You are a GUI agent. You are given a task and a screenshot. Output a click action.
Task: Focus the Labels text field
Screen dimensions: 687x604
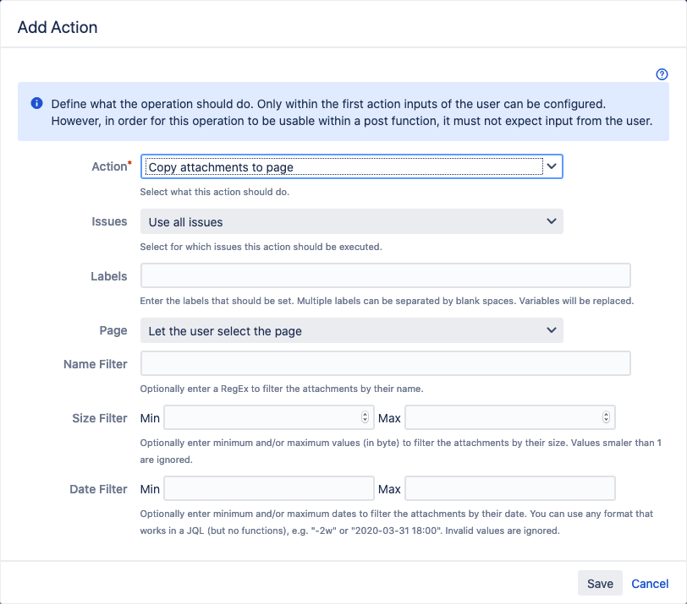[386, 275]
